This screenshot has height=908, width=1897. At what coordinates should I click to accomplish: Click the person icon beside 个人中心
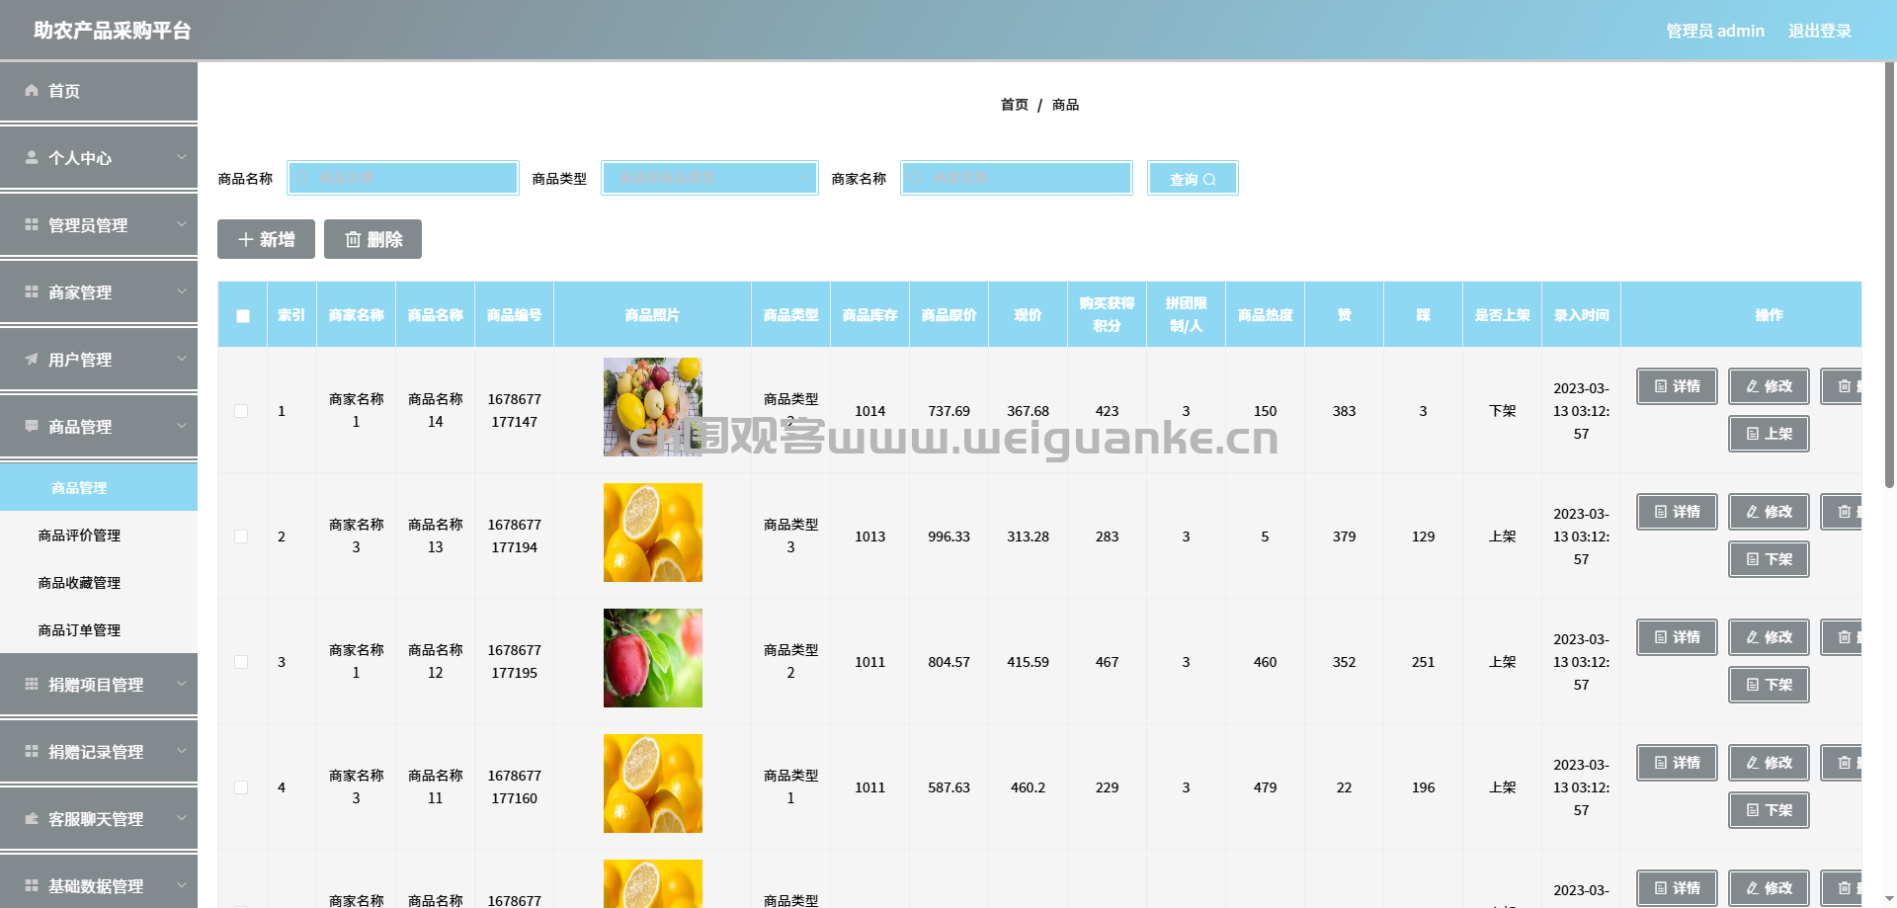(32, 157)
